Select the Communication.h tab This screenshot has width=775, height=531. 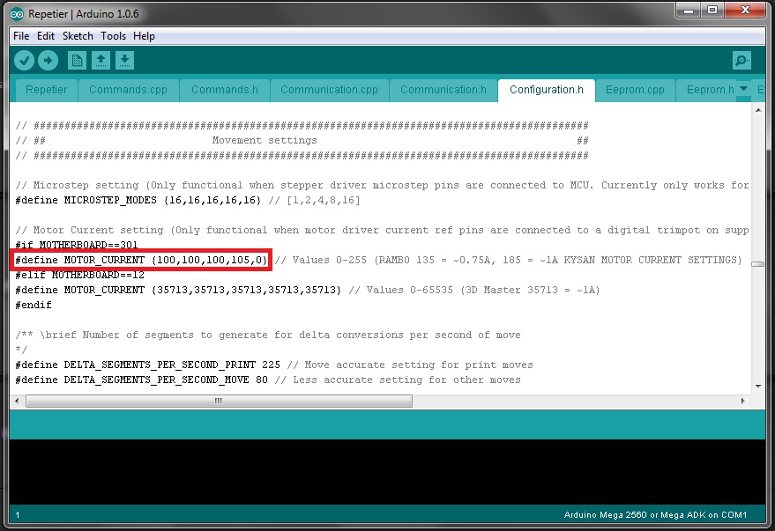coord(443,90)
